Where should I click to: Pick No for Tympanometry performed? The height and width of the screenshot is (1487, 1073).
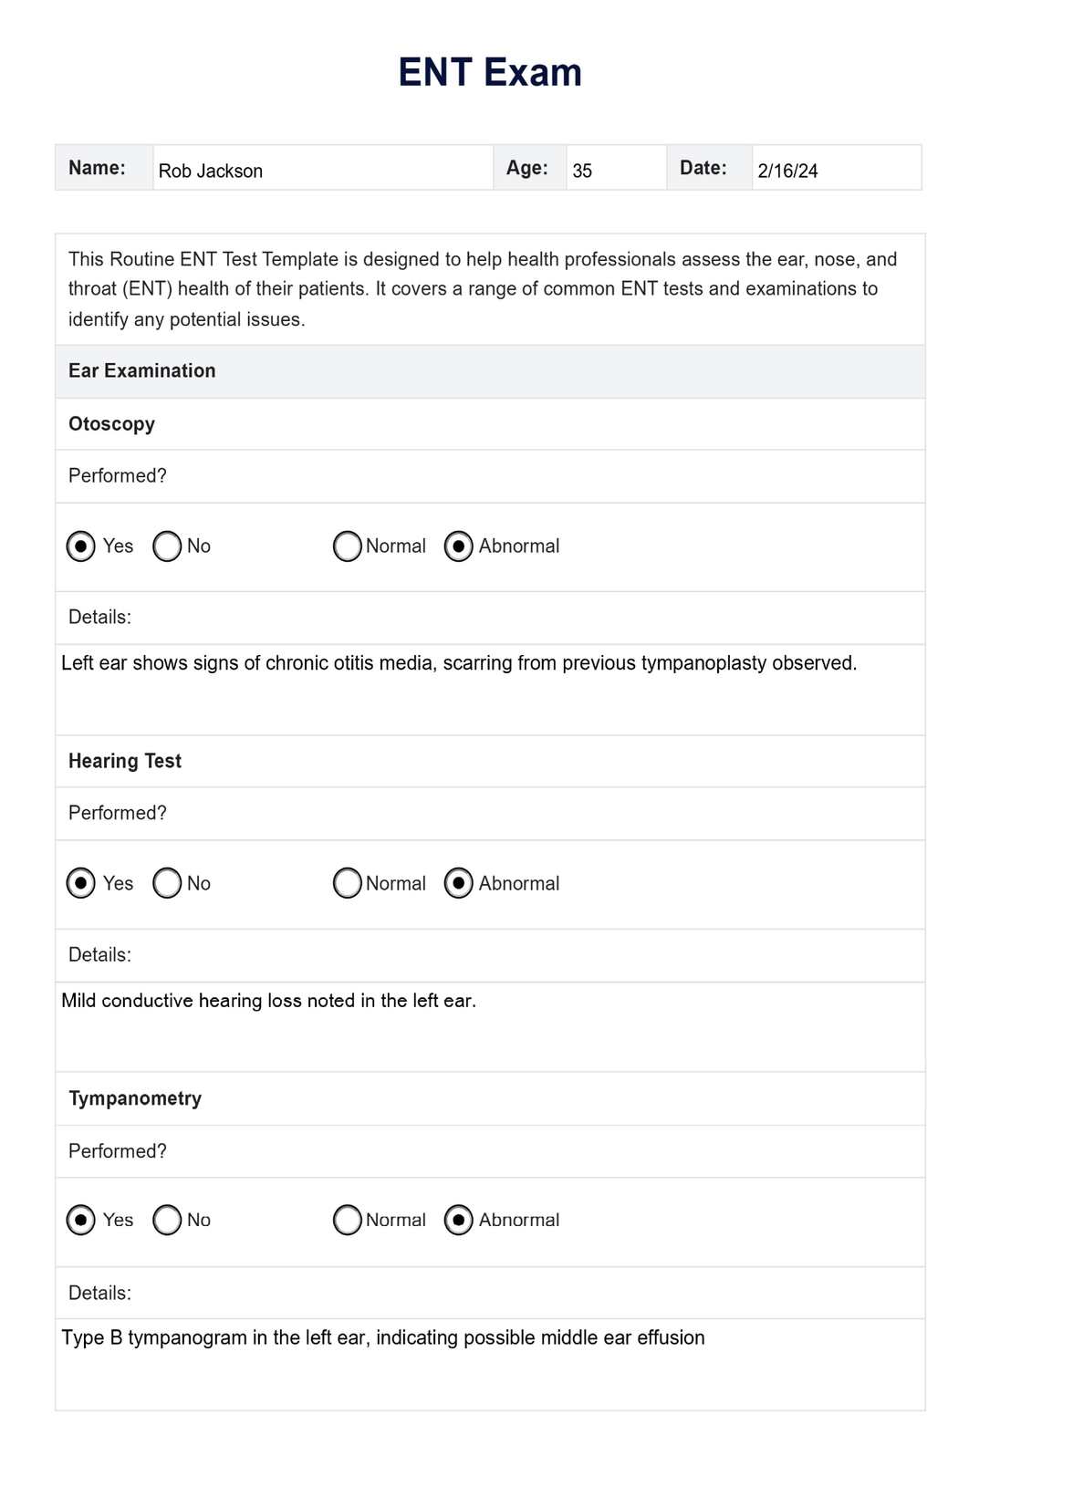(x=167, y=1220)
